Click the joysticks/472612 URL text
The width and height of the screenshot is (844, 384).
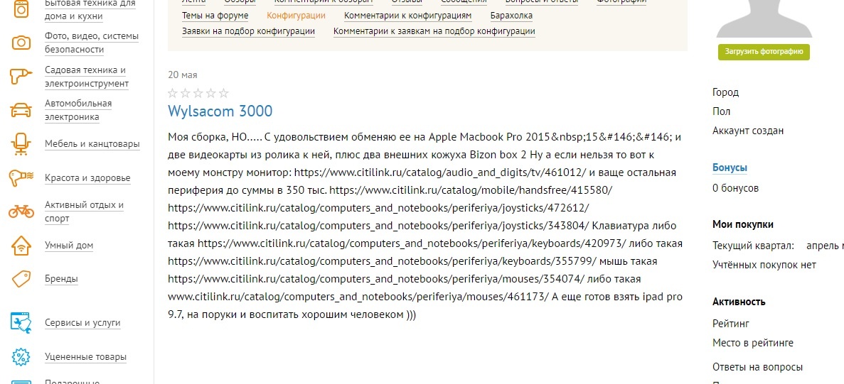click(378, 208)
